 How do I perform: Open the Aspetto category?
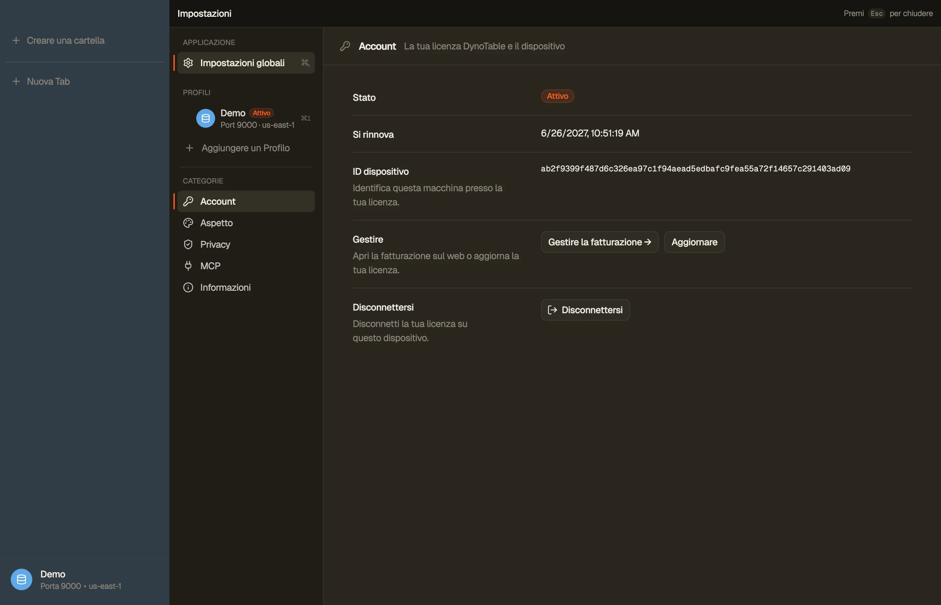[x=246, y=223]
